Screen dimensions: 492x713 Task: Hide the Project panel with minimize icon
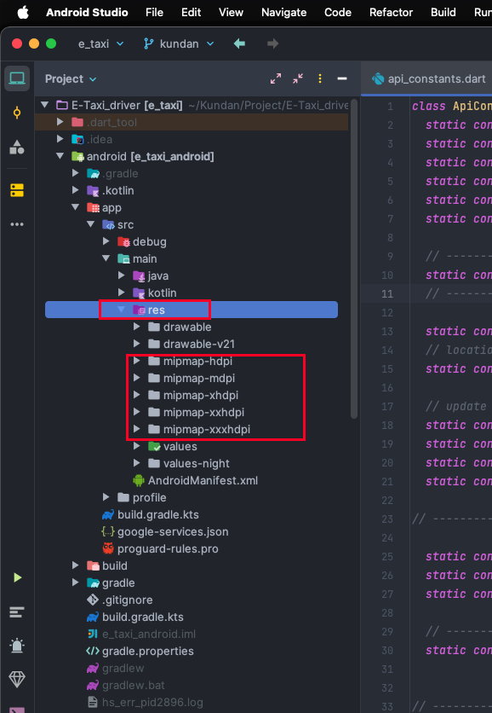click(342, 78)
